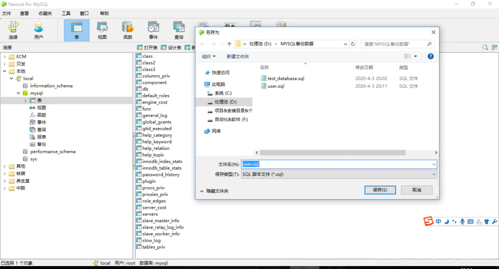The image size is (499, 269).
Task: Open the 事件 (Event) toolbar icon
Action: coord(153,30)
